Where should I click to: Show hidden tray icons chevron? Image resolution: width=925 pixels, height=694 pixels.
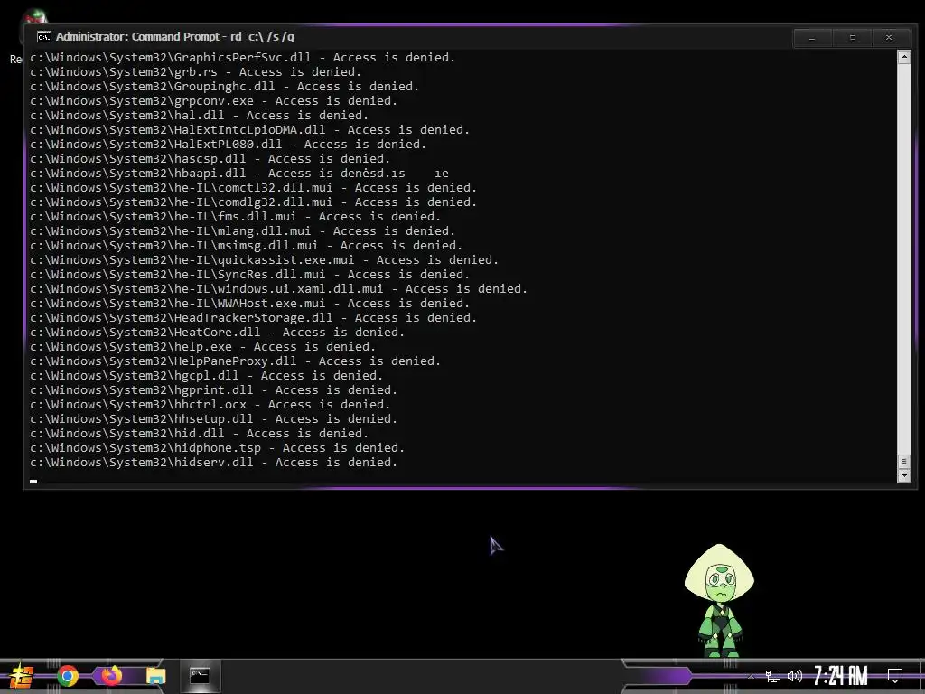(x=751, y=677)
